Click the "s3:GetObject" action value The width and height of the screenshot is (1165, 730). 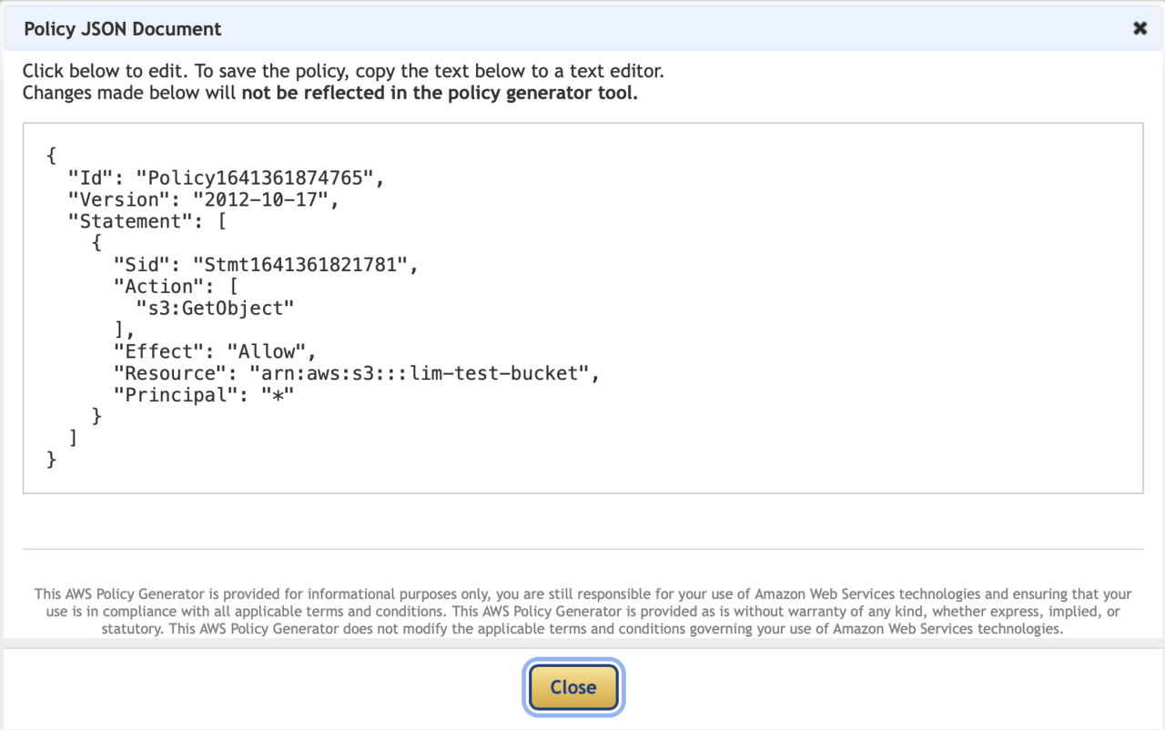215,309
